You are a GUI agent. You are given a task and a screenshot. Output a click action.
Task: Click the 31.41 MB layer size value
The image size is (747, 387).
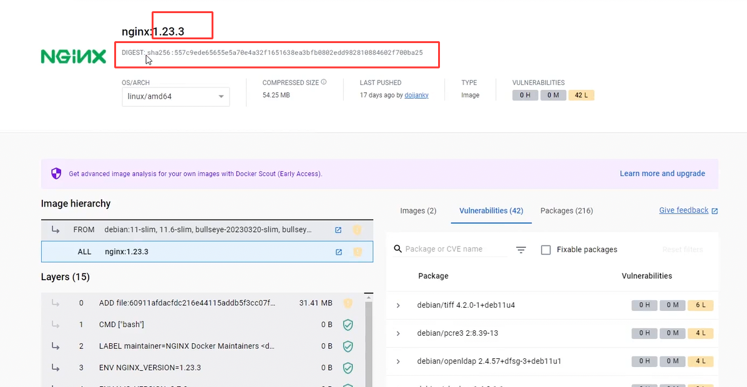coord(315,303)
